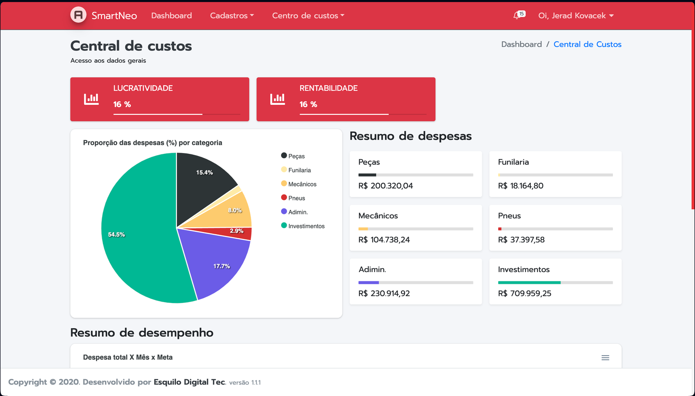This screenshot has height=396, width=695.
Task: Click the Pneus legend marker
Action: (x=284, y=198)
